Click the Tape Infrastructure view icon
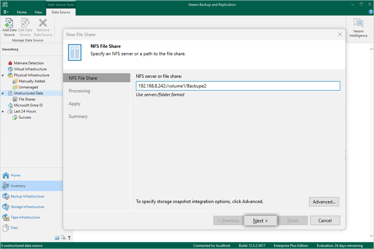Image resolution: width=374 pixels, height=249 pixels. click(6, 217)
